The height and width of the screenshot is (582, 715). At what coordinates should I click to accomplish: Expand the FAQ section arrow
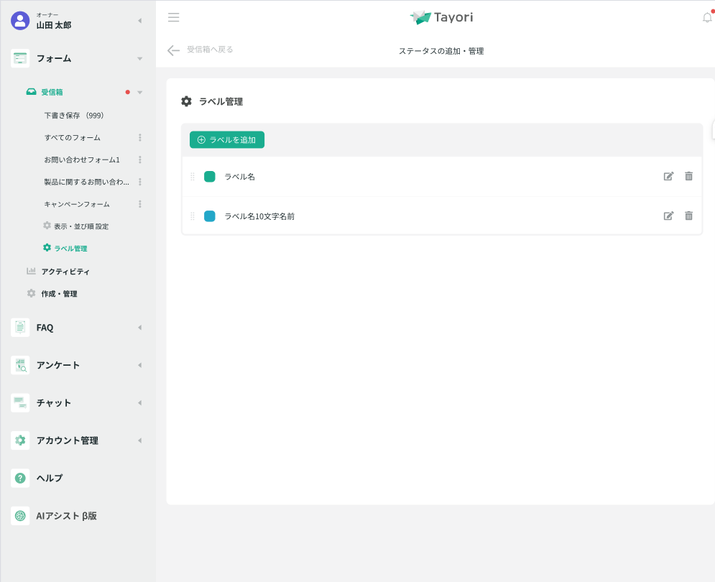140,328
